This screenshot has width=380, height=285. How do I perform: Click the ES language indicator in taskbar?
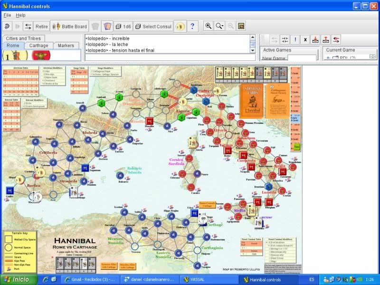[312, 279]
